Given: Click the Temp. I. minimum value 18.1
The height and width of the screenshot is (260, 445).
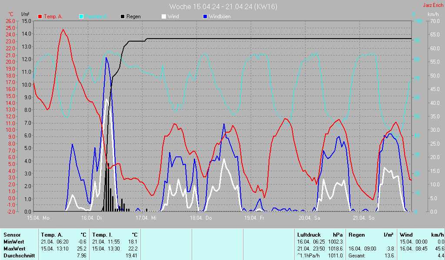Looking at the screenshot, I should pyautogui.click(x=133, y=242).
